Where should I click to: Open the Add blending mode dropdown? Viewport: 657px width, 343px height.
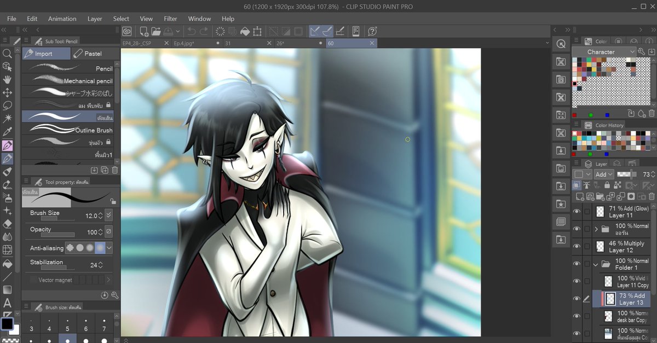click(603, 174)
